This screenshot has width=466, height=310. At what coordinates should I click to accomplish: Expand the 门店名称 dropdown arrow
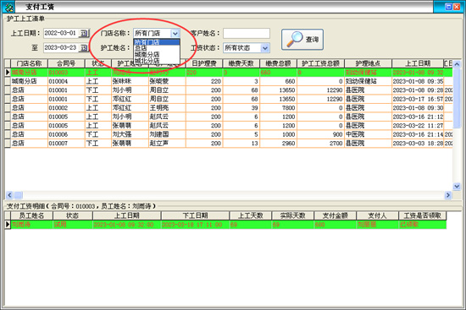click(x=175, y=33)
